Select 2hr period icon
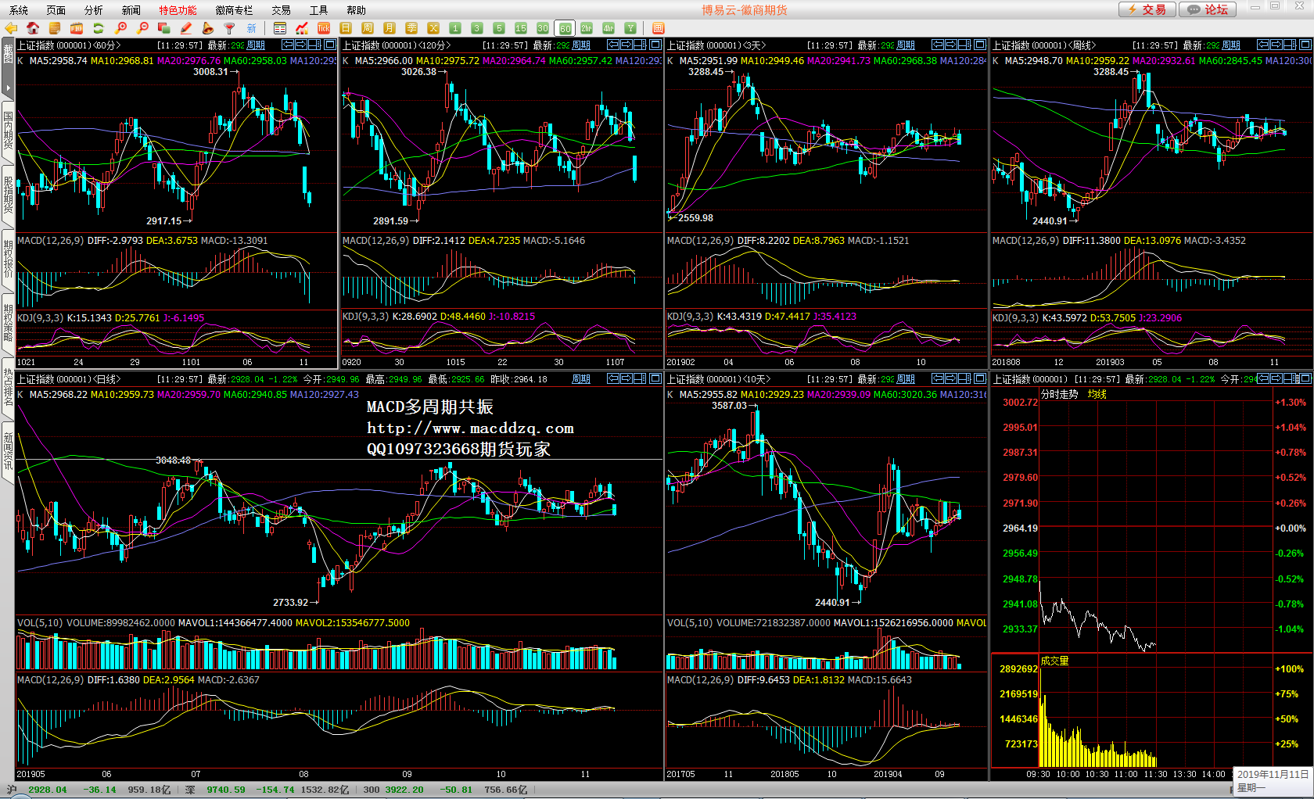This screenshot has width=1314, height=799. pos(587,28)
